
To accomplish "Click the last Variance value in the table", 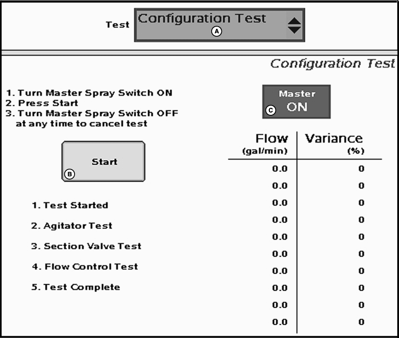I will 361,322.
